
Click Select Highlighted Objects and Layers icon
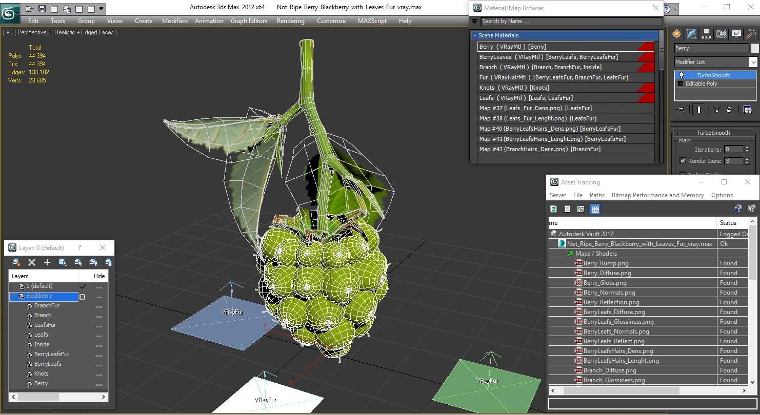(63, 262)
